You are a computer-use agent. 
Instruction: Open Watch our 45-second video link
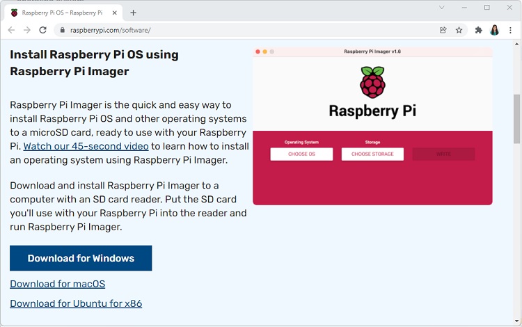86,146
